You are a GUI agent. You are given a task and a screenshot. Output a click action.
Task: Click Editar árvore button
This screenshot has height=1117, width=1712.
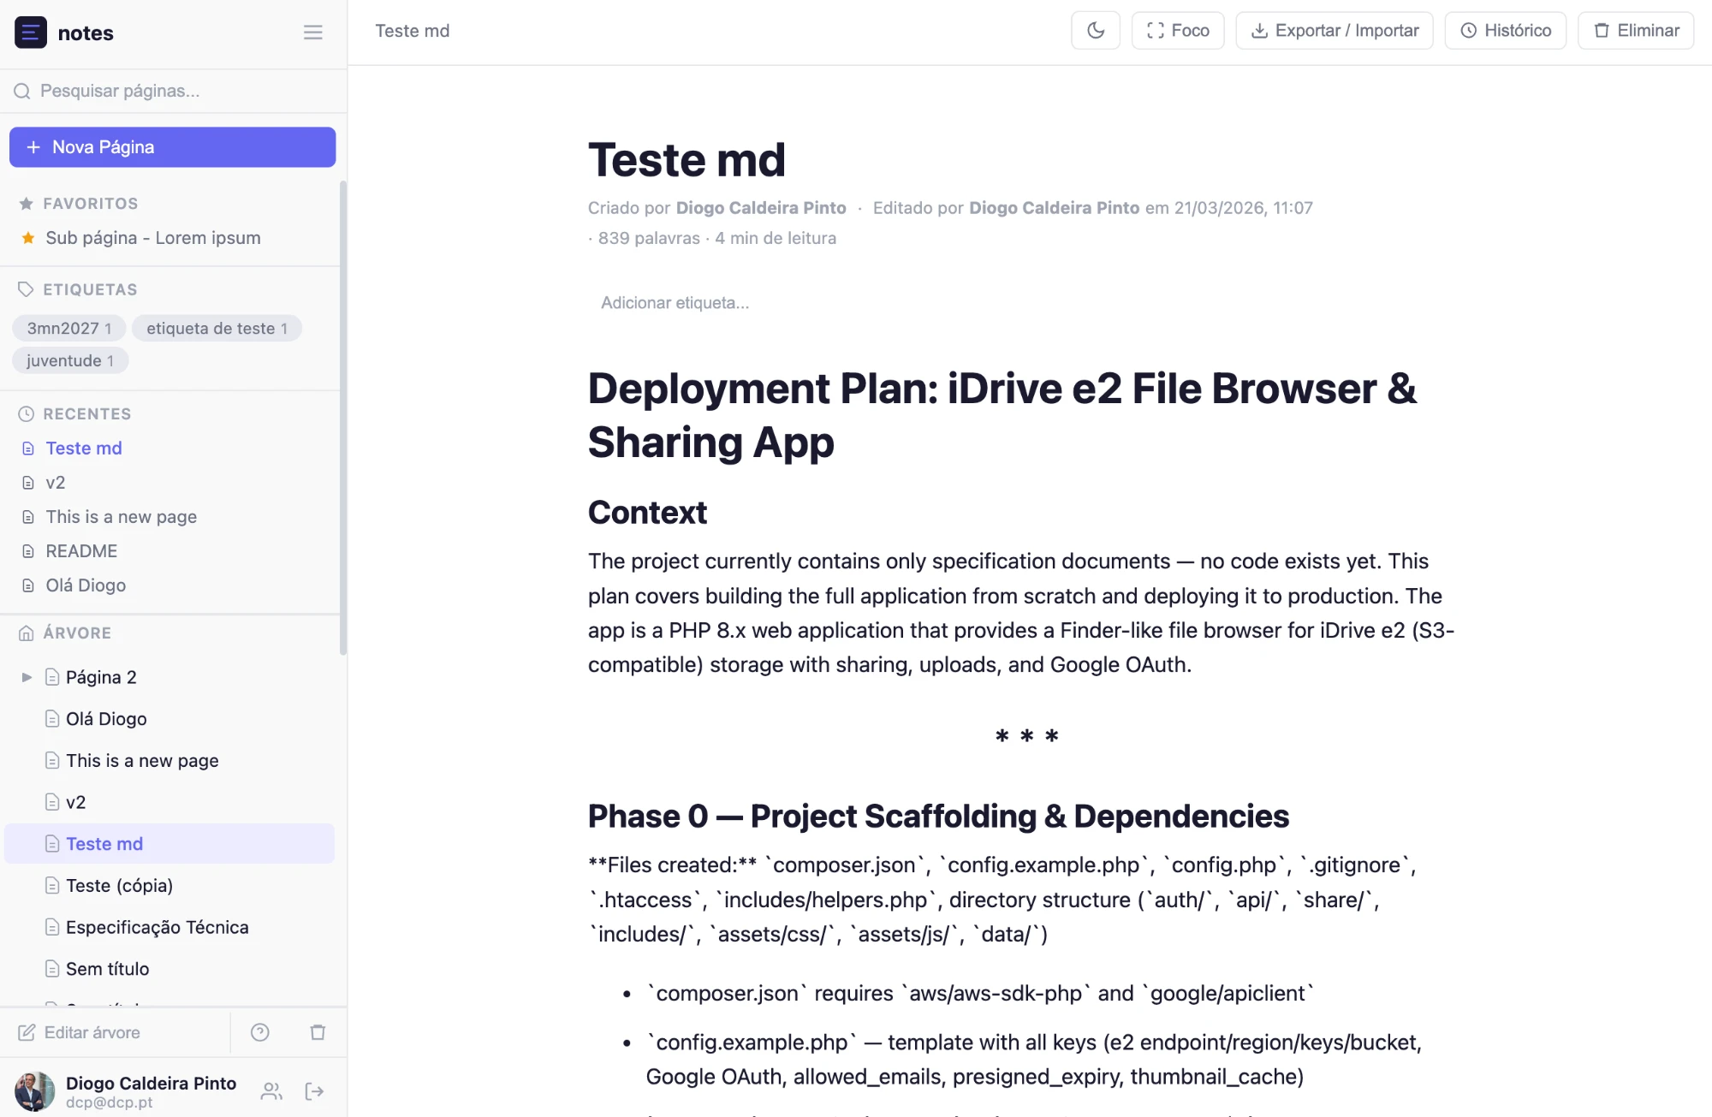[80, 1032]
